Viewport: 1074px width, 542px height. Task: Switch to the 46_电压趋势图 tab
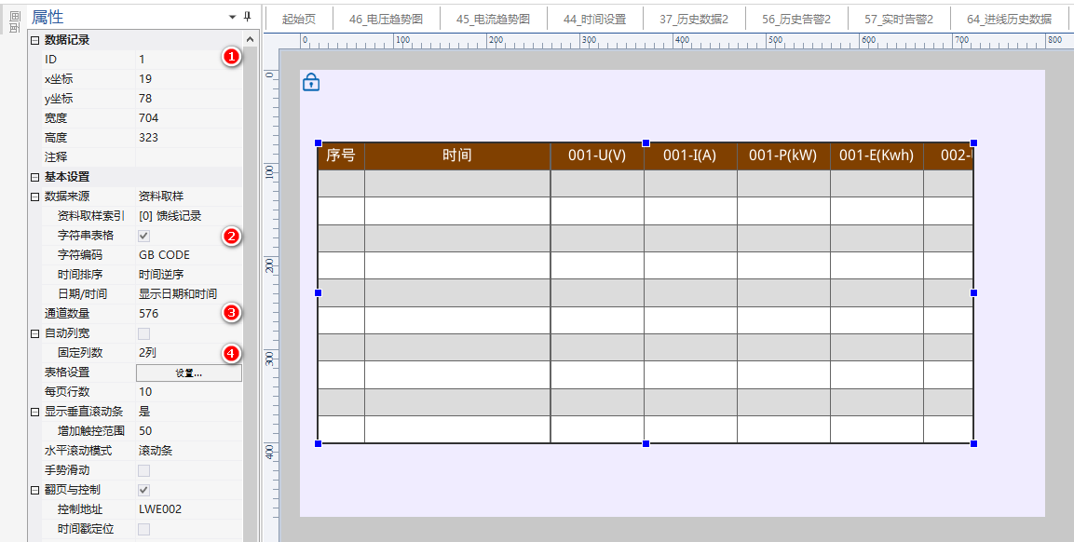tap(385, 19)
